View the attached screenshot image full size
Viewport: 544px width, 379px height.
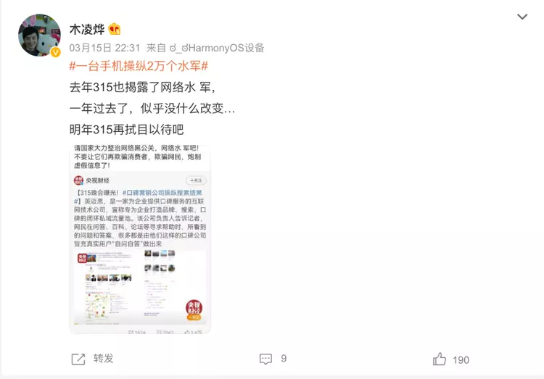(140, 239)
